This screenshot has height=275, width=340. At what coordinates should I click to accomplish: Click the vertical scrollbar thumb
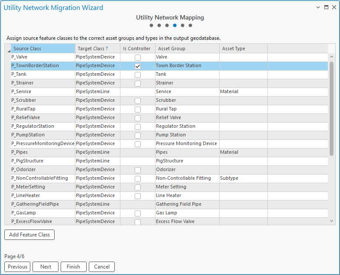coord(331,109)
